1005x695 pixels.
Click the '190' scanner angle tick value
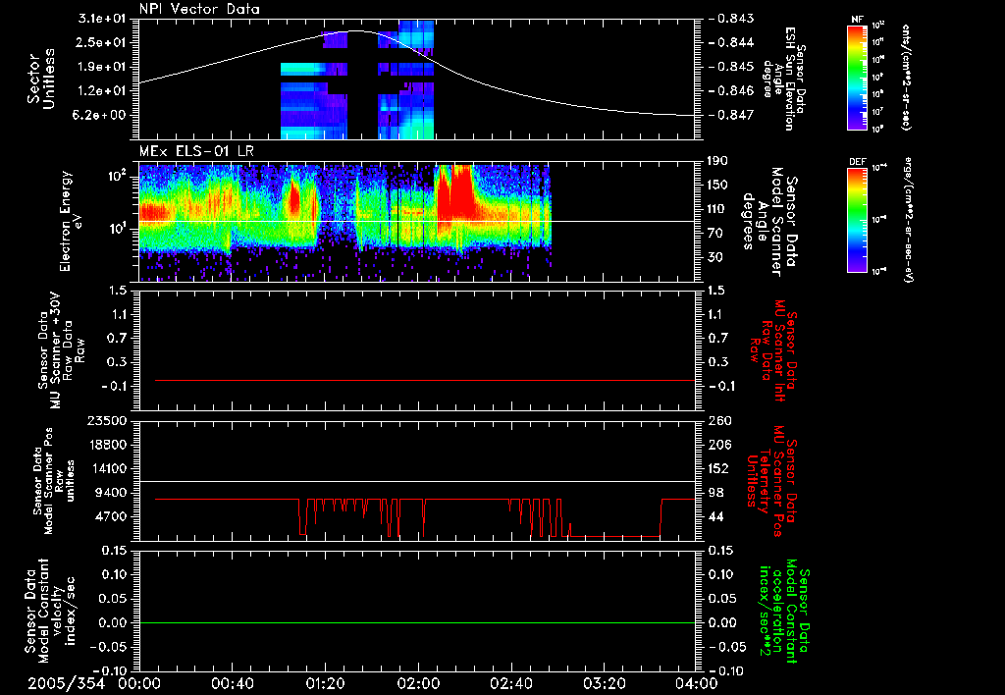717,161
